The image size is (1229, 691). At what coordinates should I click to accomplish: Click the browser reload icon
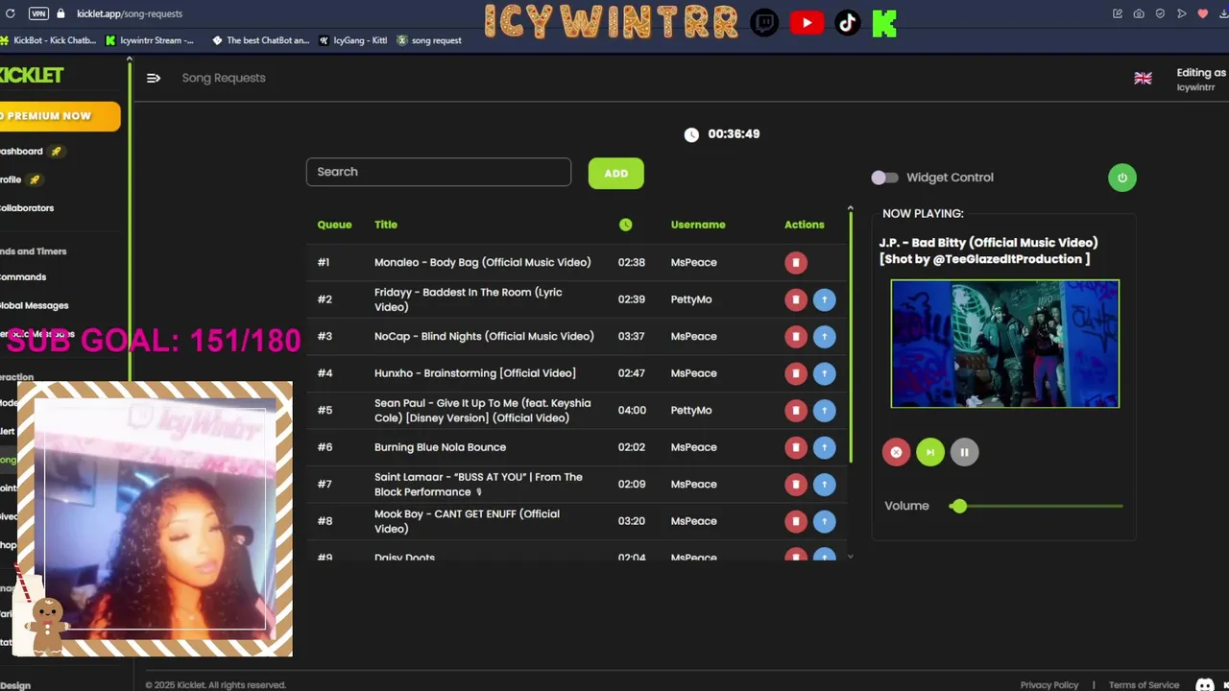[x=10, y=13]
